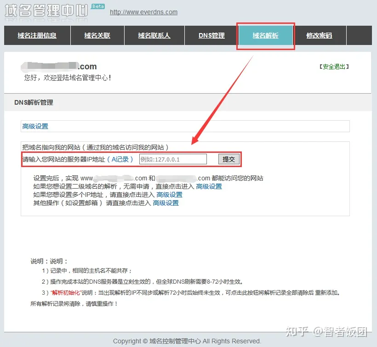Log out via the 安全退出 link
Viewport: 377px width, 347px height.
(334, 67)
